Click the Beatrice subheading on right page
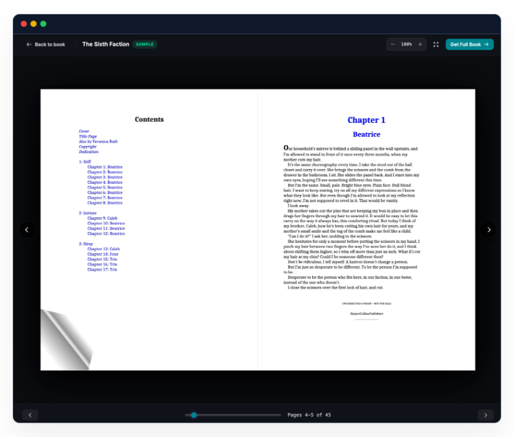Viewport: 514px width, 437px height. (x=366, y=134)
